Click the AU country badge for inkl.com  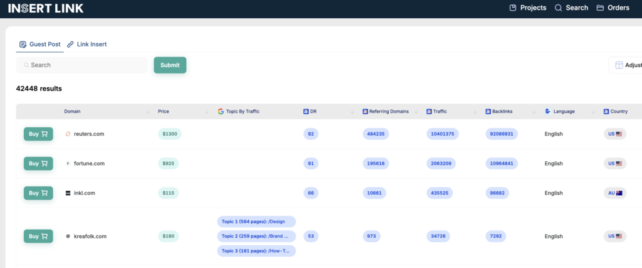615,193
